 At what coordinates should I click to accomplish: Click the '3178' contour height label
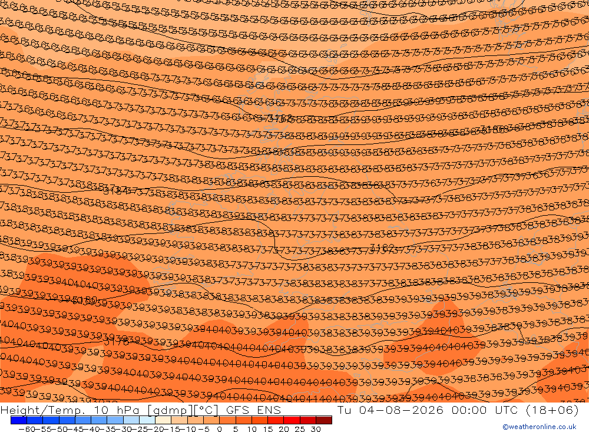click(116, 341)
